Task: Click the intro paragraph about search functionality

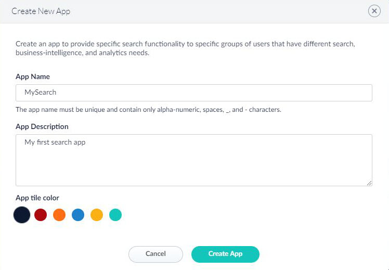Action: click(x=185, y=48)
